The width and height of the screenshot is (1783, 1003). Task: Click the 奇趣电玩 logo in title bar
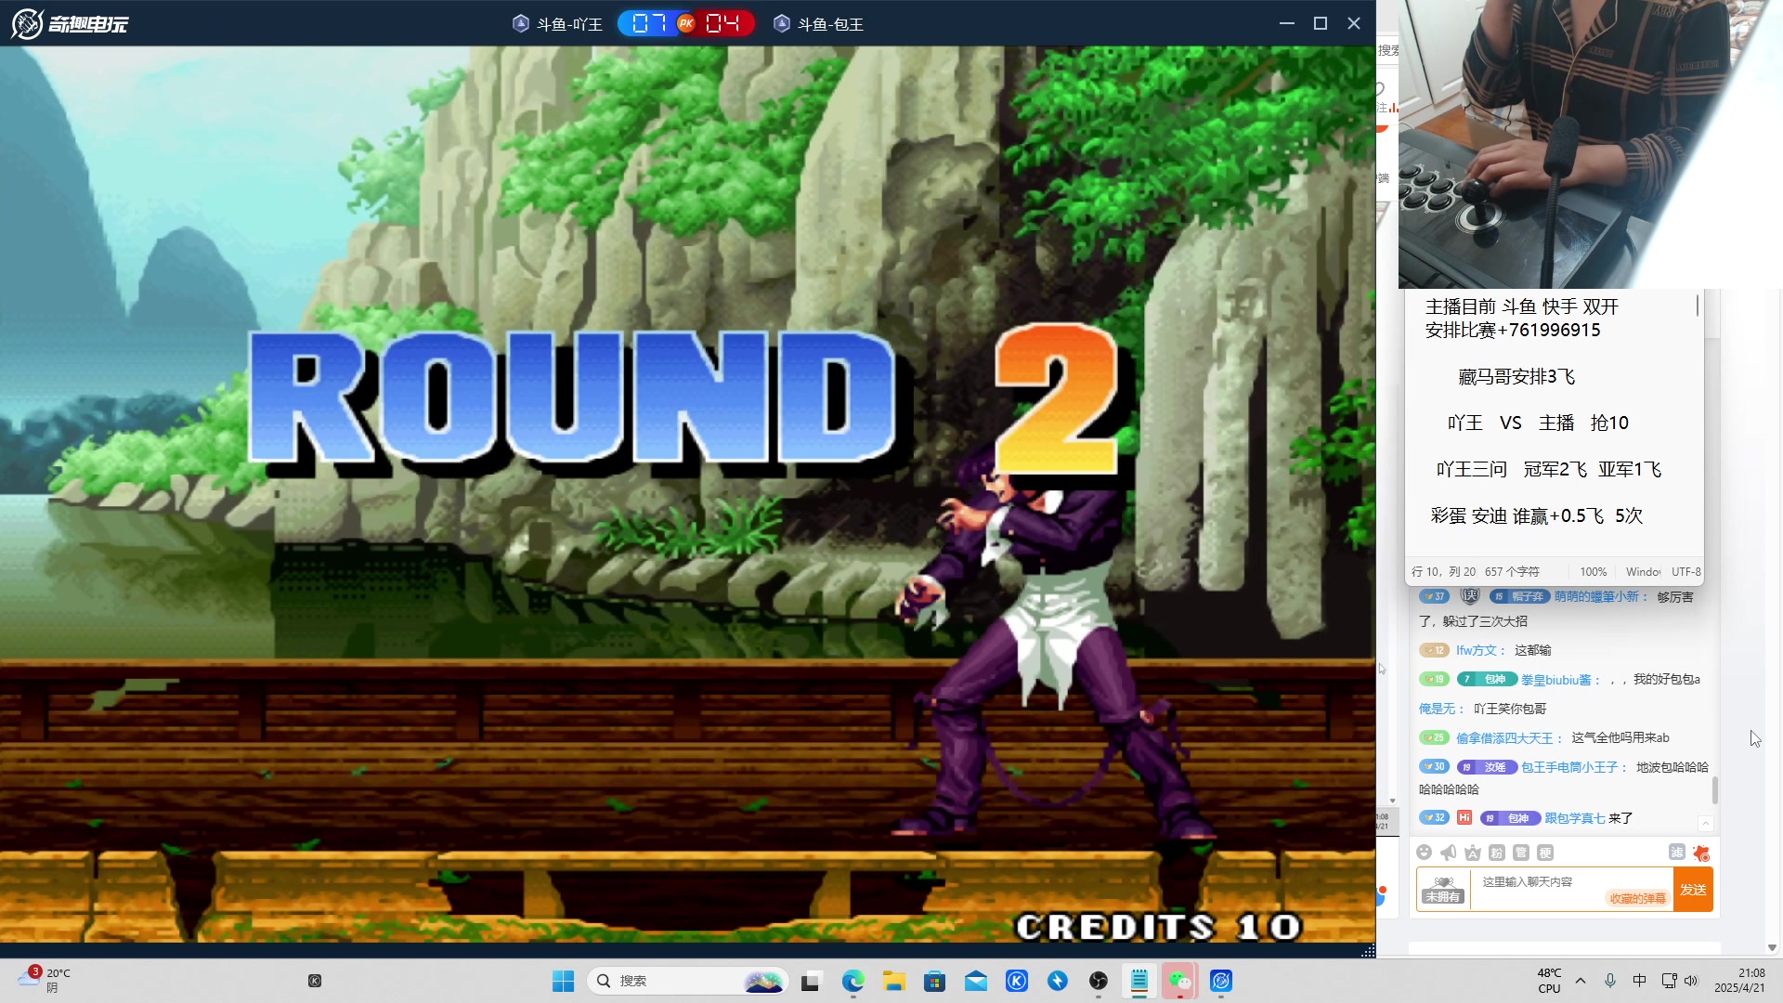pyautogui.click(x=70, y=23)
